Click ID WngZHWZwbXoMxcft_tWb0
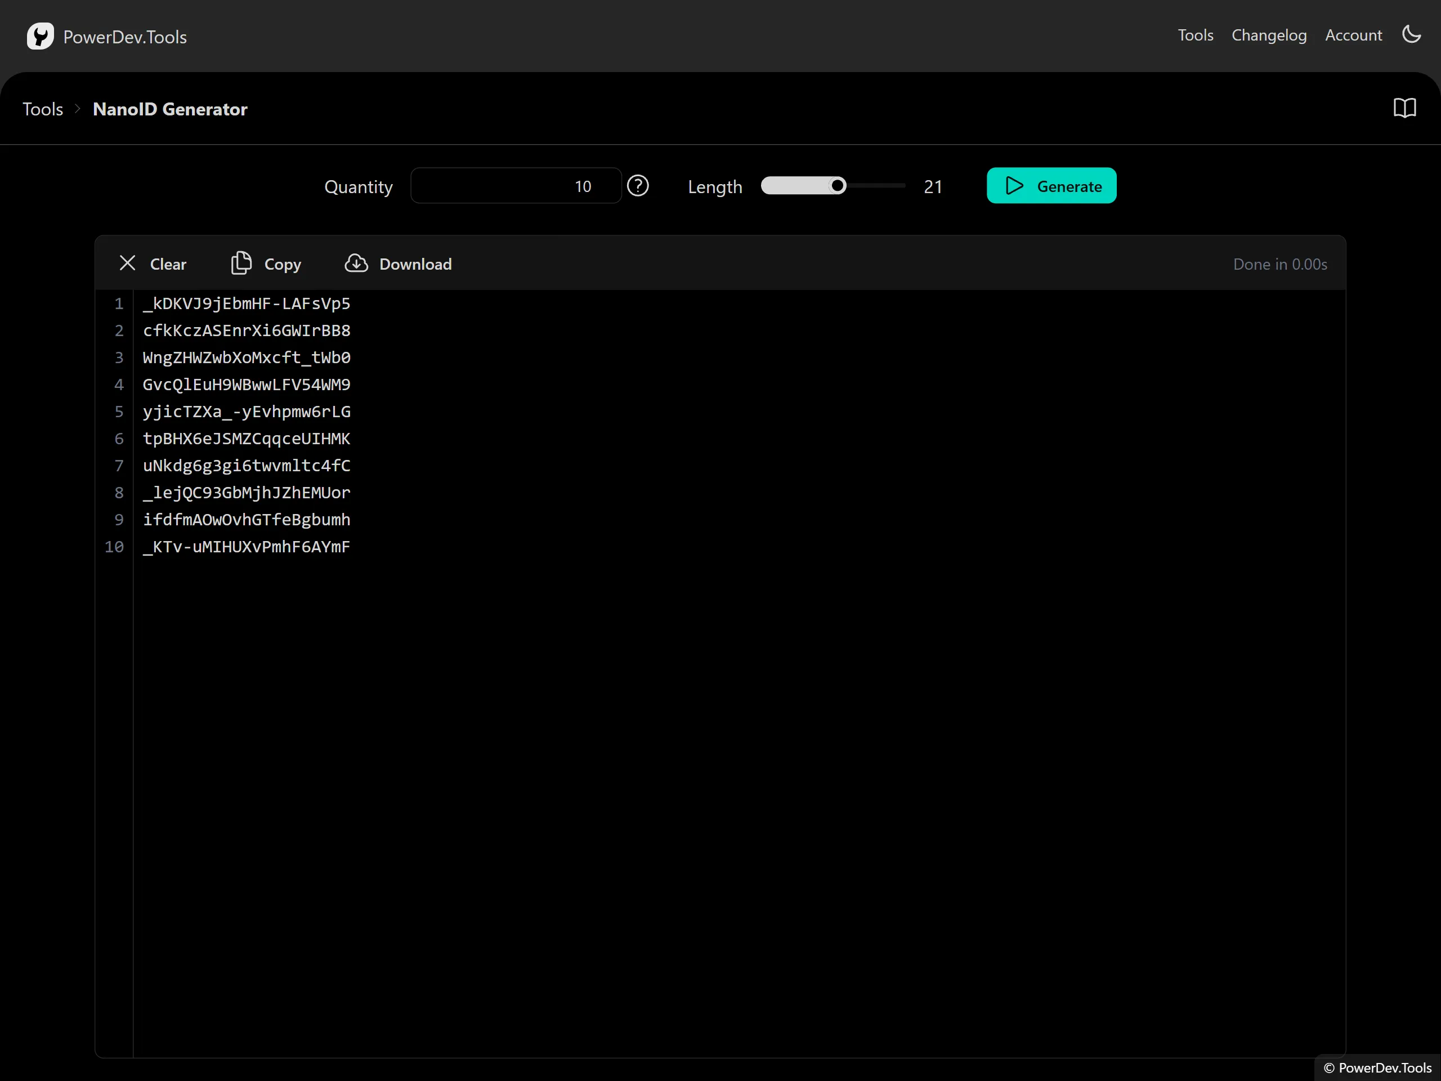This screenshot has width=1441, height=1081. (x=246, y=358)
